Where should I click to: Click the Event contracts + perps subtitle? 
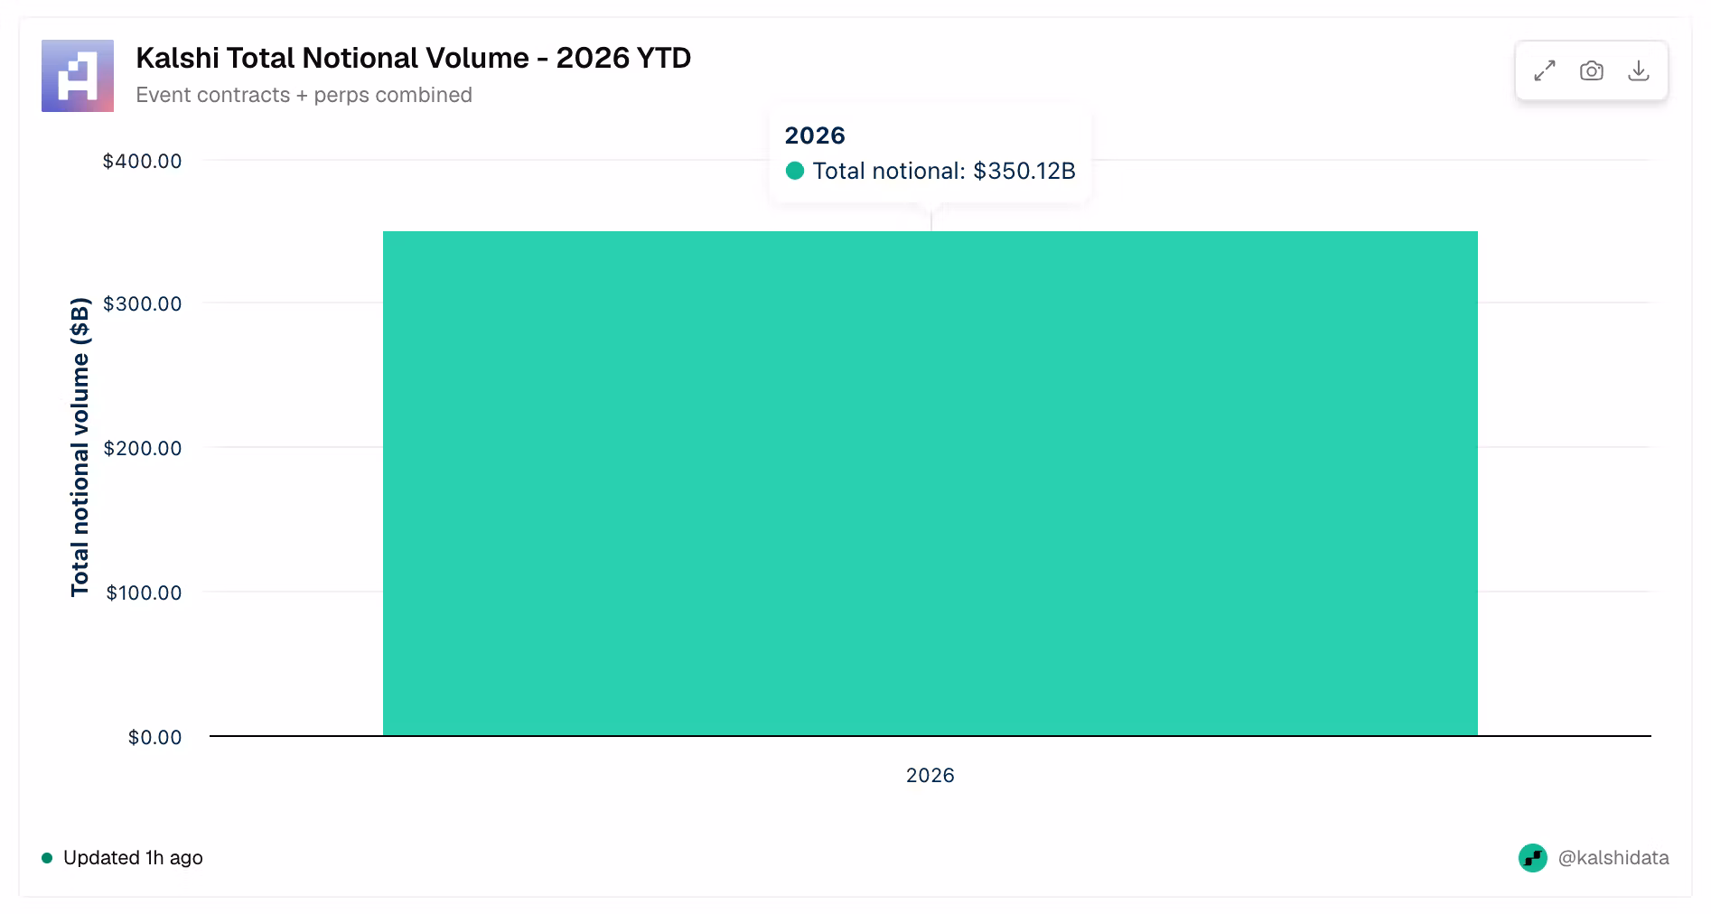click(304, 95)
